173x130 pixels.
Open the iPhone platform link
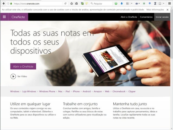[76, 91]
